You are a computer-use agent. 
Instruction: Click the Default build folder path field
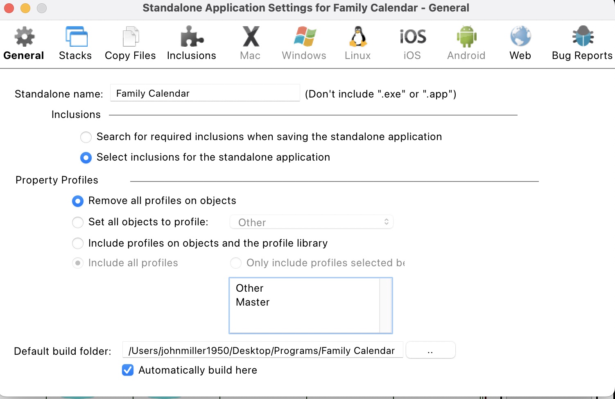tap(262, 351)
